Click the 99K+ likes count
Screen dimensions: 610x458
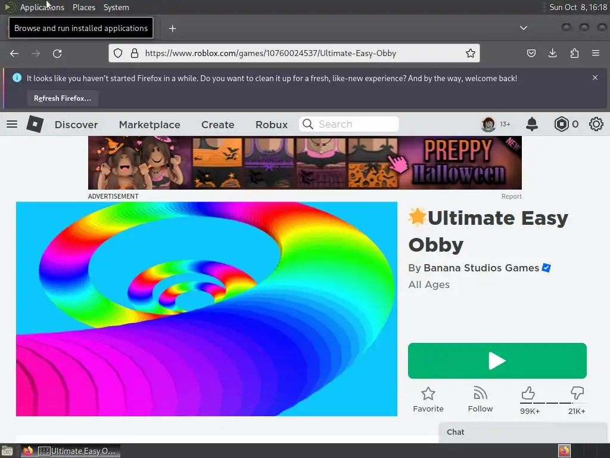530,411
